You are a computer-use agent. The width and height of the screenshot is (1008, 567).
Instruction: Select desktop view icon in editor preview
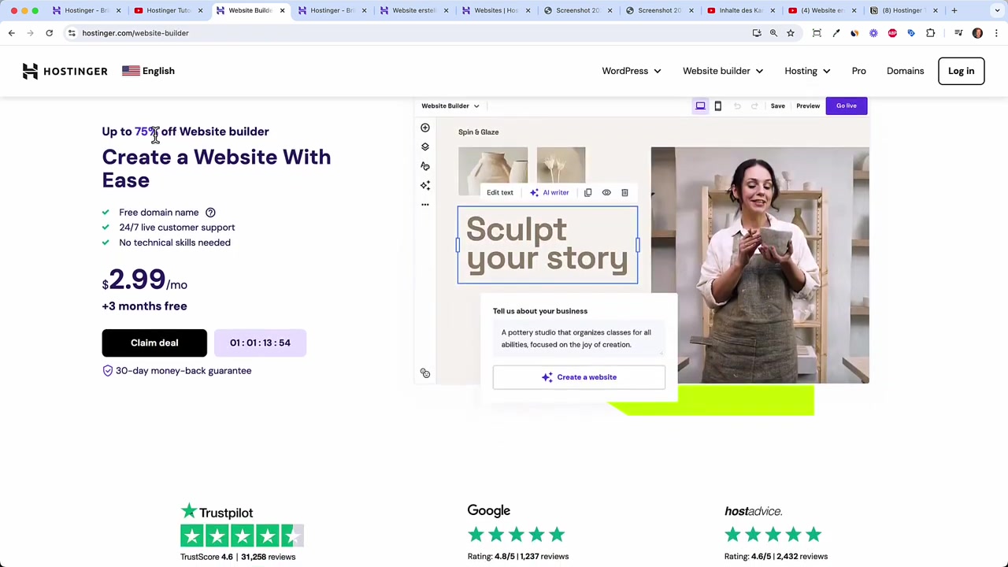700,106
